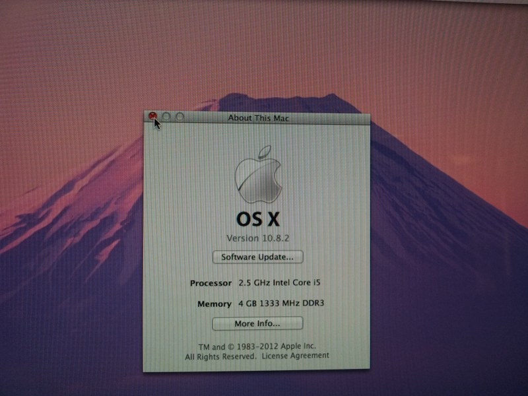
Task: Minimize the About This Mac window
Action: 166,117
